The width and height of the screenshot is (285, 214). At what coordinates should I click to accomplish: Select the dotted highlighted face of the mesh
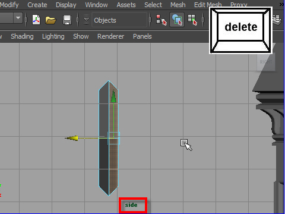tap(113, 139)
